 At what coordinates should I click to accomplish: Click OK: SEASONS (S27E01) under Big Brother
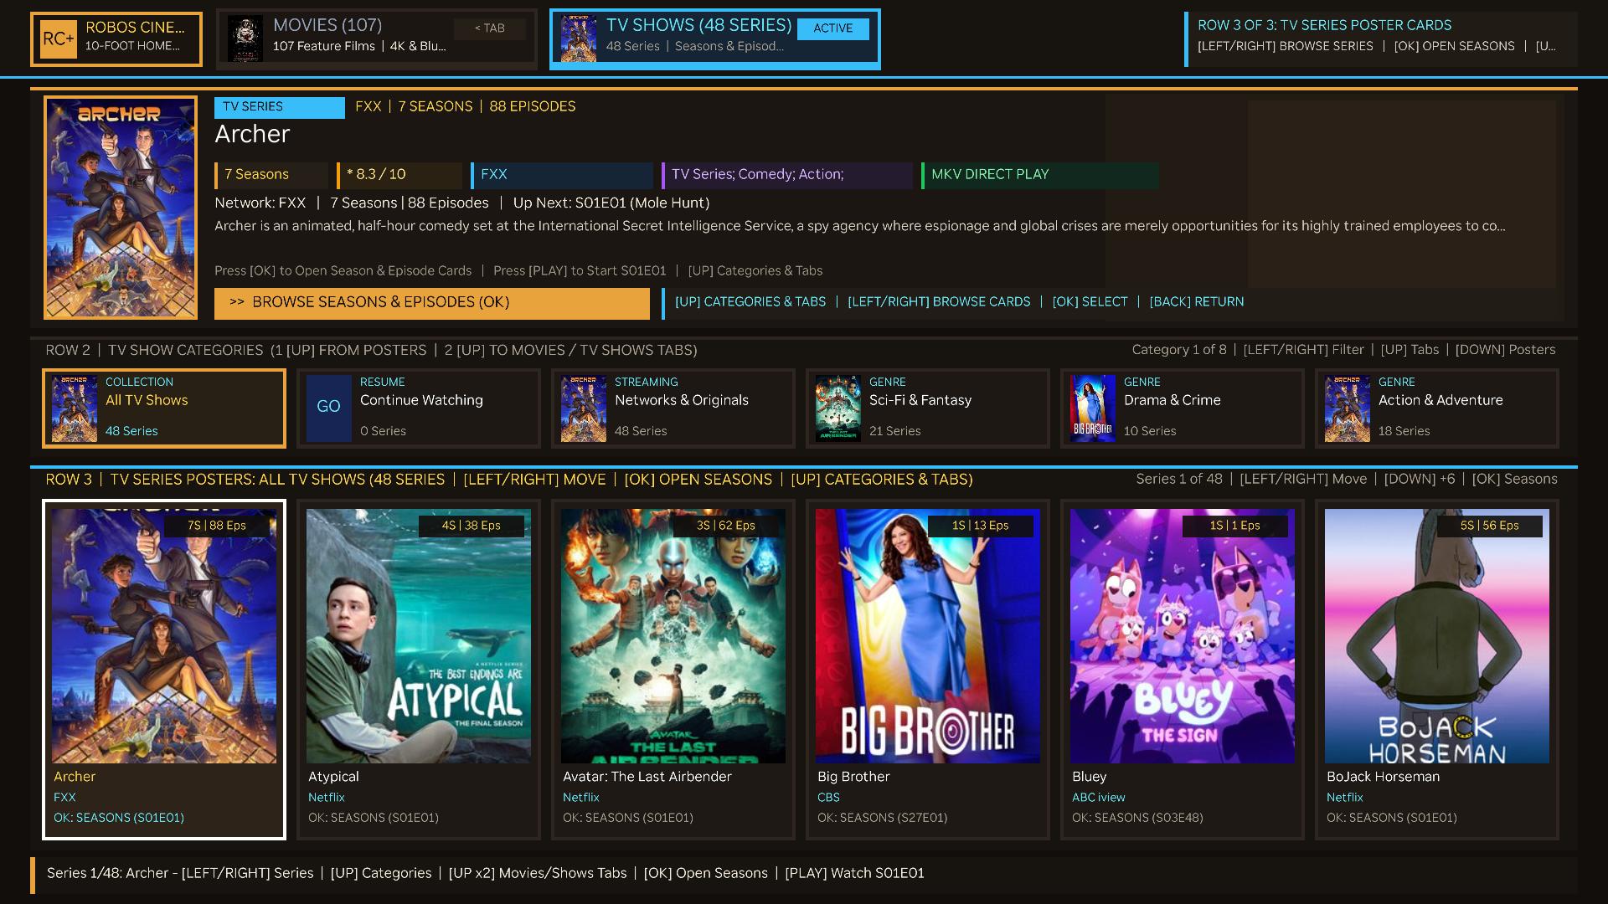[882, 818]
